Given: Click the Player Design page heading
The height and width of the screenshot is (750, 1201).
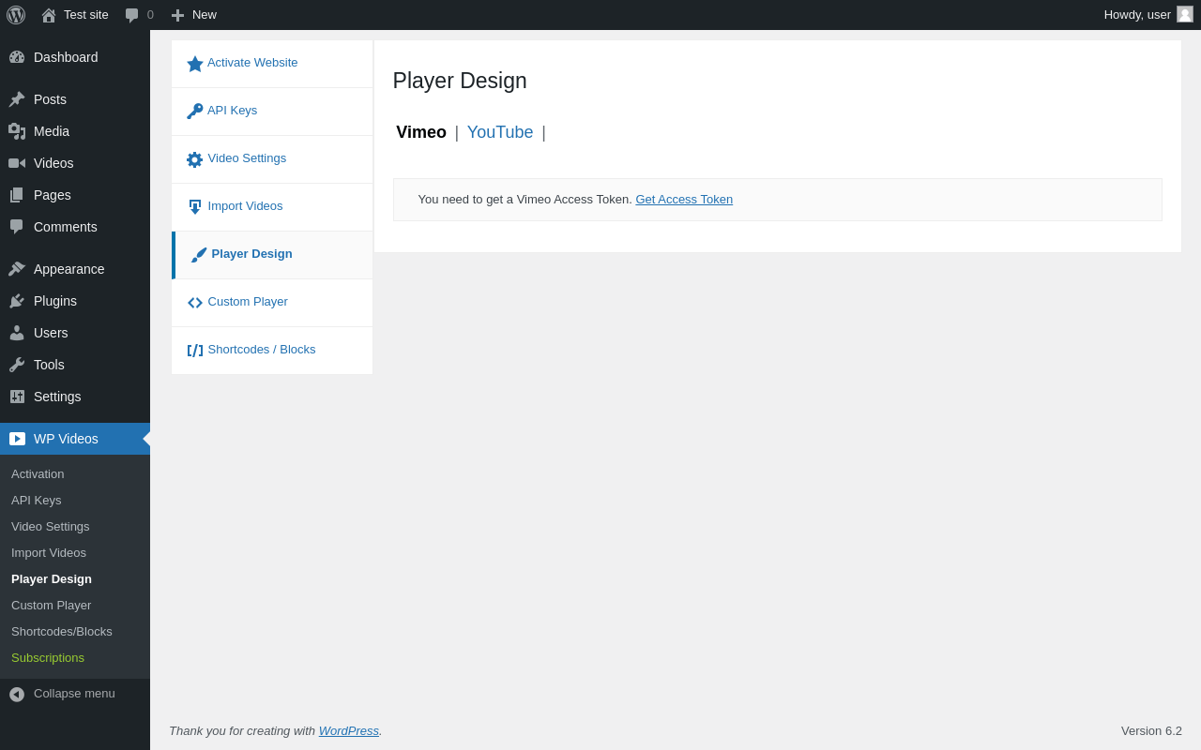Looking at the screenshot, I should click(x=460, y=81).
